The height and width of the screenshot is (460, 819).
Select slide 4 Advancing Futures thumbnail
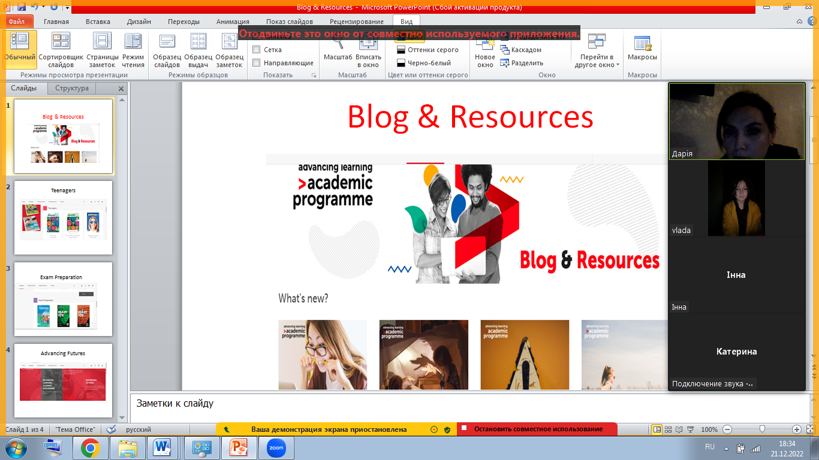tap(63, 380)
